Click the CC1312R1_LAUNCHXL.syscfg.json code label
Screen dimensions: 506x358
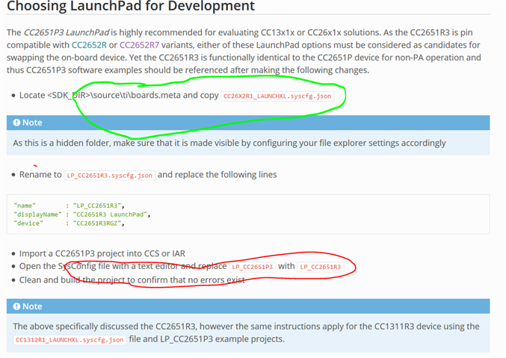70,340
